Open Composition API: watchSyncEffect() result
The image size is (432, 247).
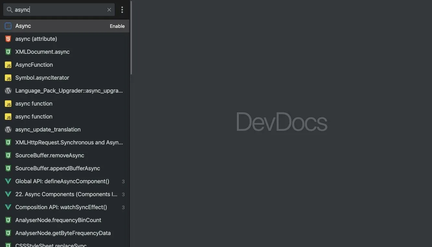(x=64, y=207)
